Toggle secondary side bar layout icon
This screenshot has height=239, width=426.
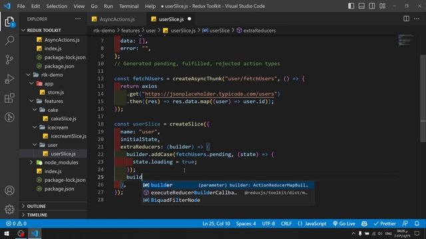point(371,6)
